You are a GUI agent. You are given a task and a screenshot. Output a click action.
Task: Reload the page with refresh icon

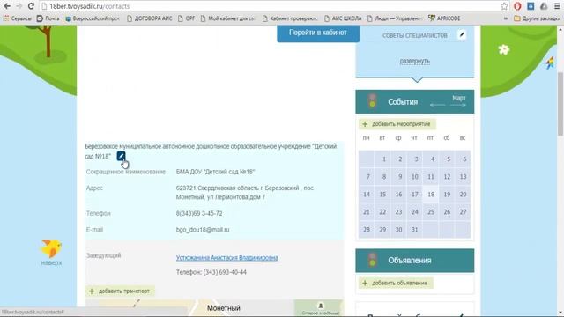[x=31, y=6]
